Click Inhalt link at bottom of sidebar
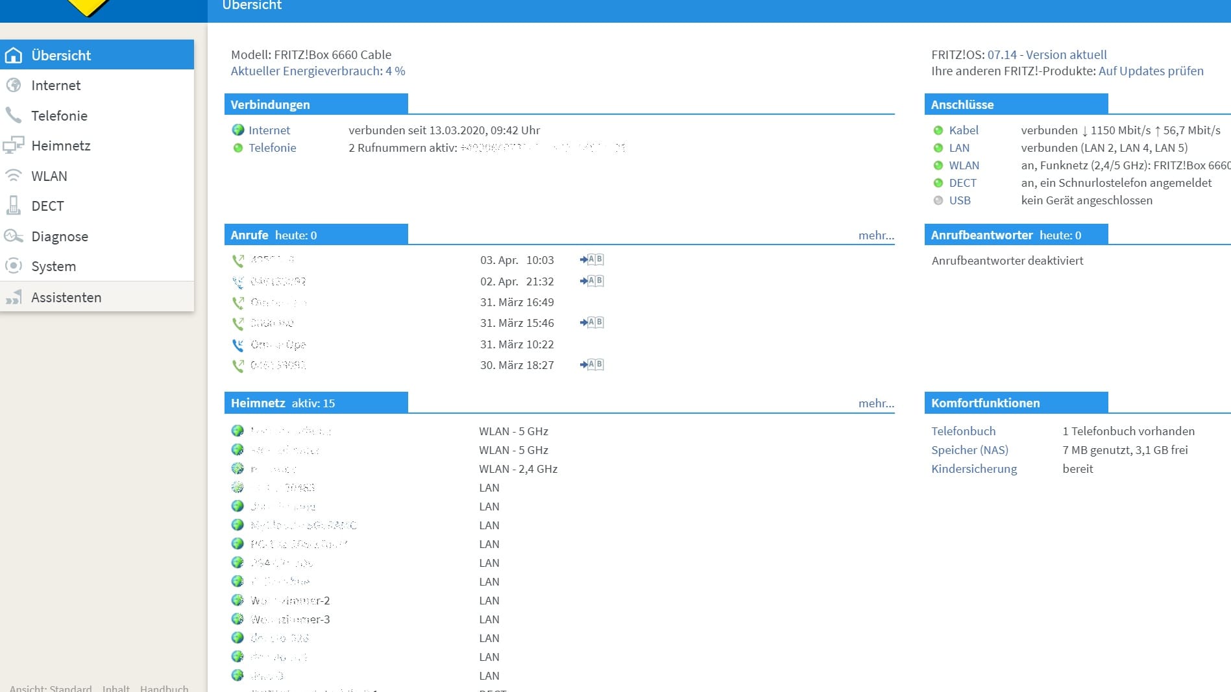Viewport: 1231px width, 692px height. coord(116,688)
